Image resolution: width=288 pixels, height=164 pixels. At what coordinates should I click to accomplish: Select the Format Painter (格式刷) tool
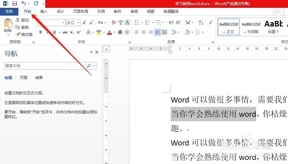[24, 34]
